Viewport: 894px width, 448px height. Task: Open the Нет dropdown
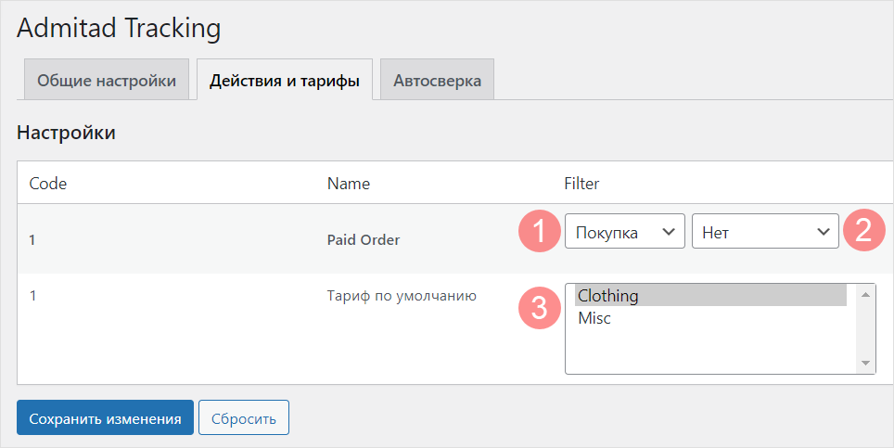764,232
